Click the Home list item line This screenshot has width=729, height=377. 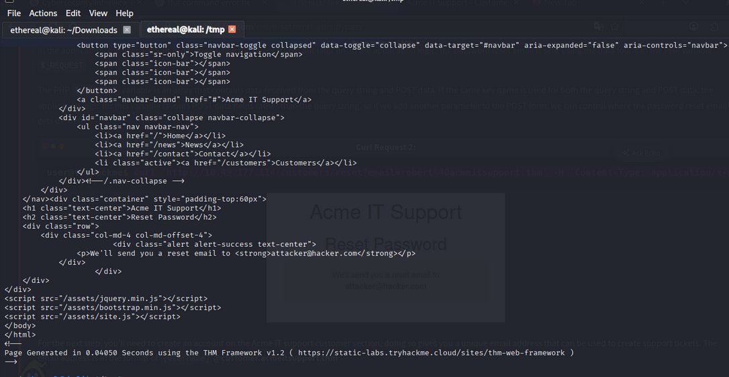pos(160,136)
